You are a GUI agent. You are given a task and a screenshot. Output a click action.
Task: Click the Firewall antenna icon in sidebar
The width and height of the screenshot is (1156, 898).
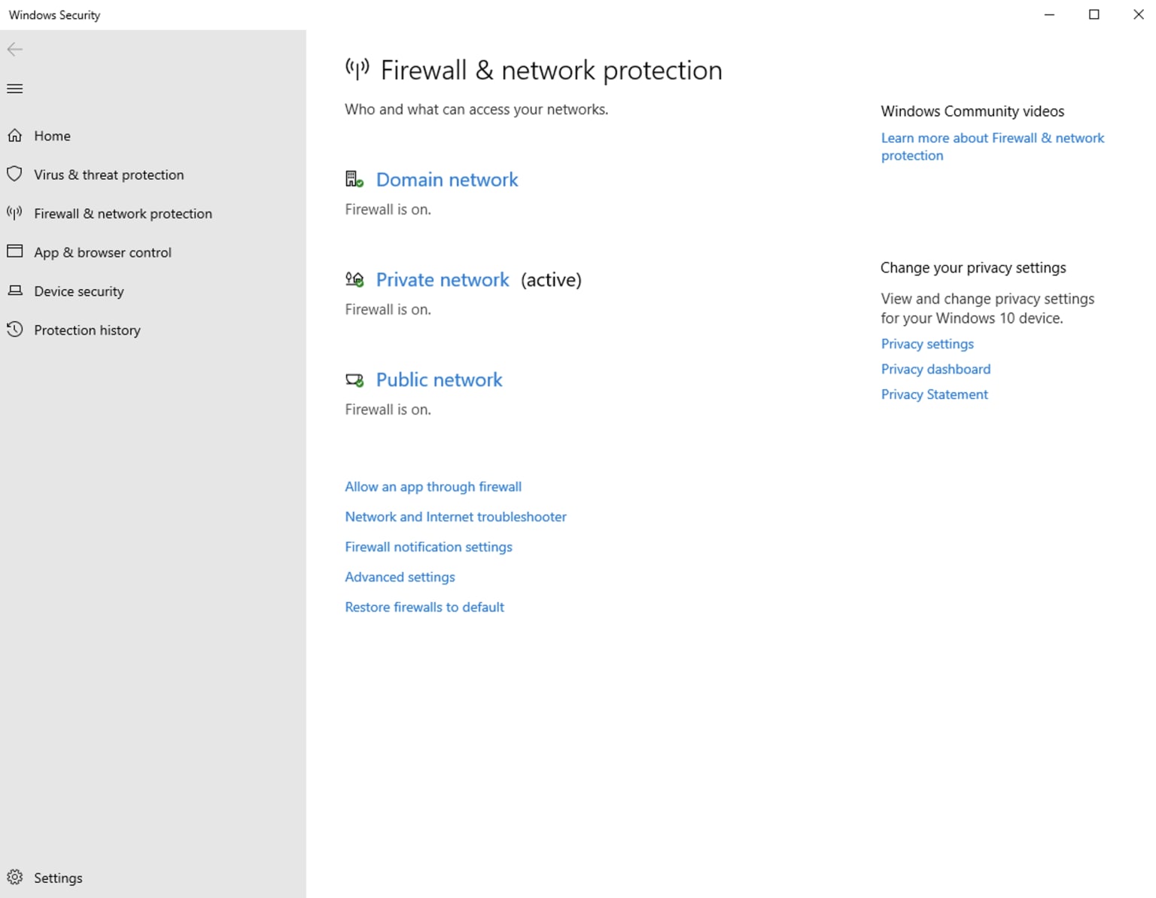coord(15,213)
